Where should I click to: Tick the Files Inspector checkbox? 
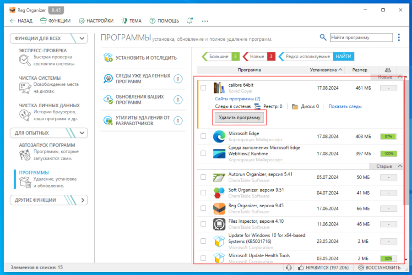[203, 224]
